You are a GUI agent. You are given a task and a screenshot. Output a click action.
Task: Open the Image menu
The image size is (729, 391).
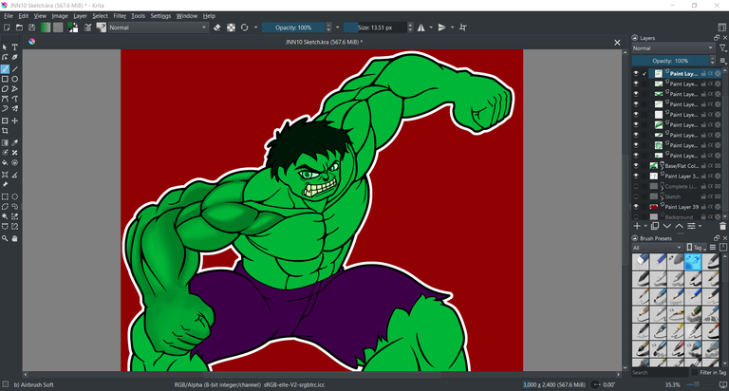[x=60, y=16]
